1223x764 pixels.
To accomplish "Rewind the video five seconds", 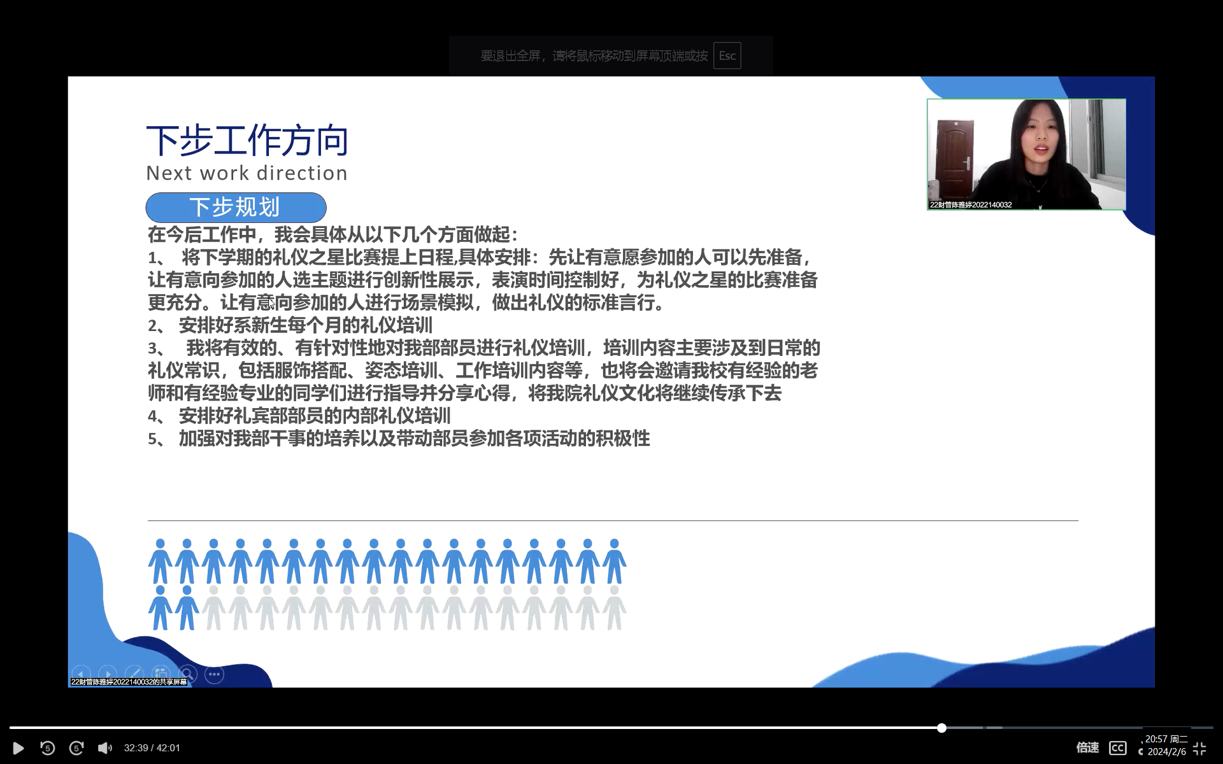I will point(47,748).
